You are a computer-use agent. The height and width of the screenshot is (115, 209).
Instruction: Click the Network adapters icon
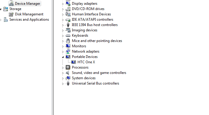pyautogui.click(x=68, y=51)
